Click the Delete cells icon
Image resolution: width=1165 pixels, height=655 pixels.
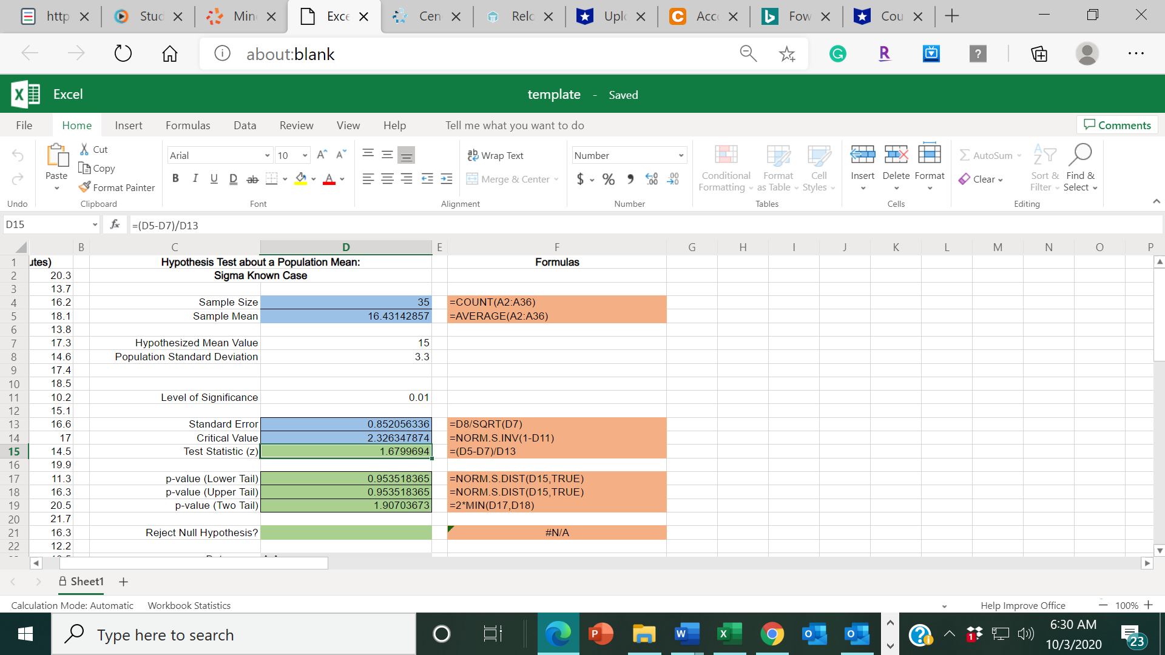click(896, 155)
